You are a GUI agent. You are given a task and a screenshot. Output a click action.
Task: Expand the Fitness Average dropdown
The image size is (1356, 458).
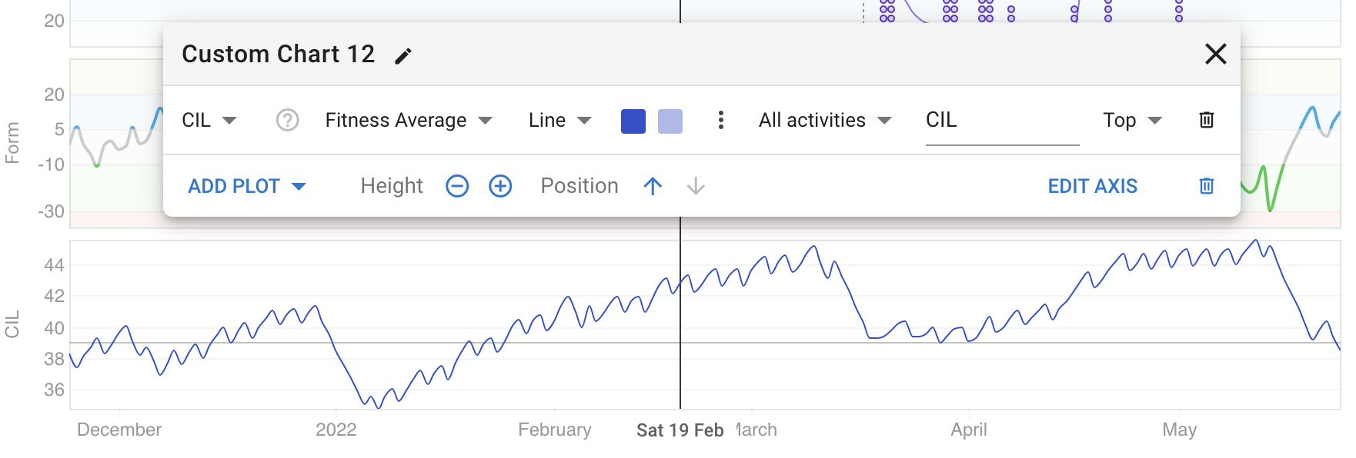click(409, 121)
